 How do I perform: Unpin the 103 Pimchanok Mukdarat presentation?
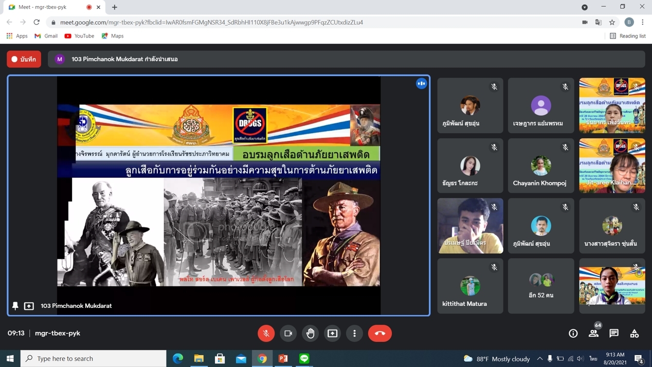pos(15,306)
